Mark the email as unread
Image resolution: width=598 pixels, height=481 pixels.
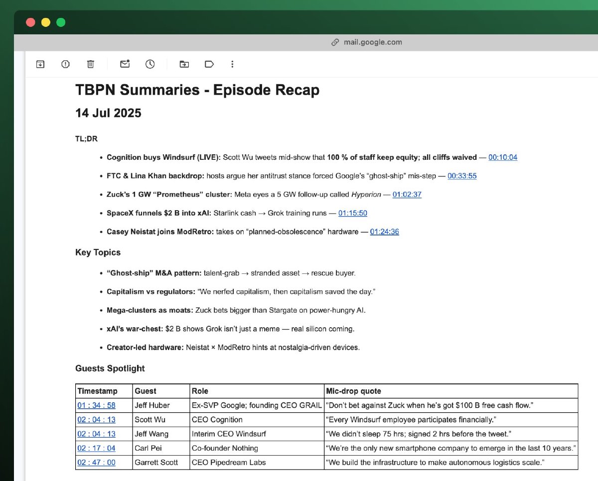[x=125, y=64]
